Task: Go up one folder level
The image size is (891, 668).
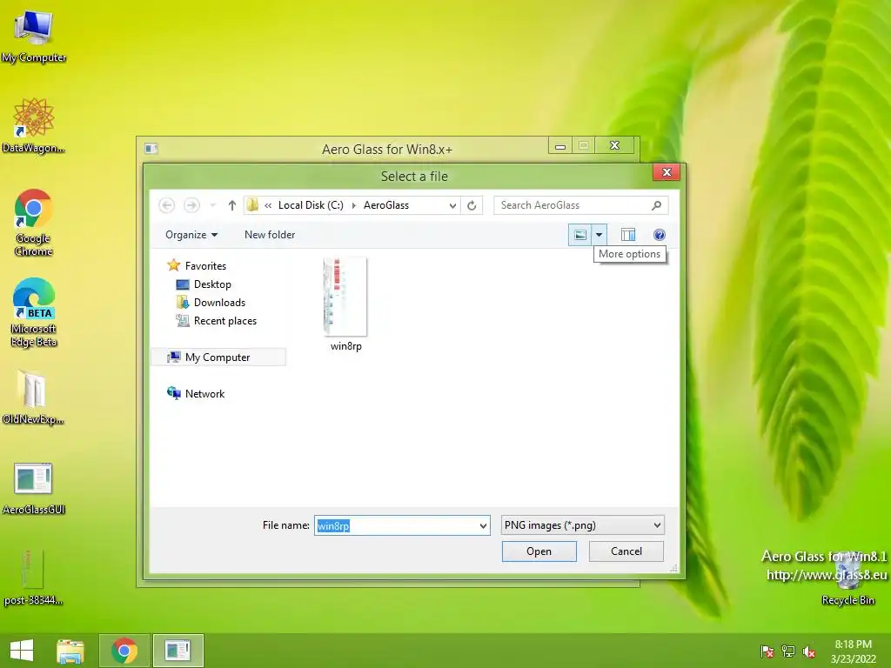Action: point(231,205)
